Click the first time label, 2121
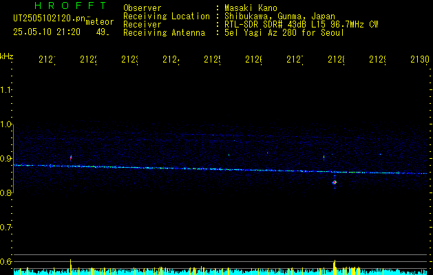This screenshot has height=275, width=433. (47, 60)
